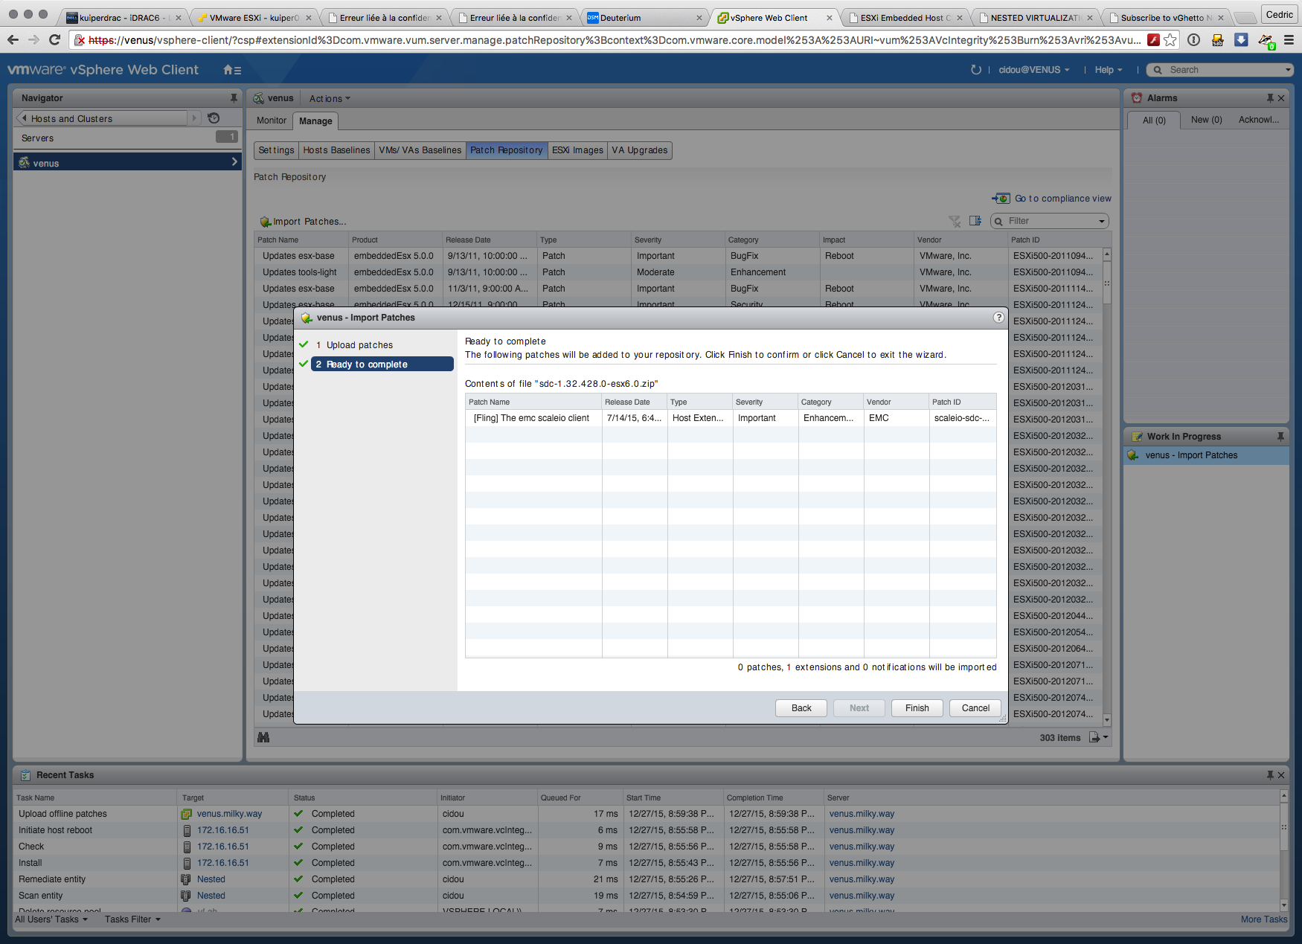Image resolution: width=1302 pixels, height=944 pixels.
Task: Click the binoculars find icon below patch table
Action: tap(263, 737)
